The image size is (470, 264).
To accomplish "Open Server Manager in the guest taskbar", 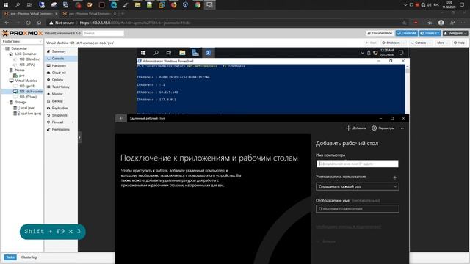I will pyautogui.click(x=195, y=53).
